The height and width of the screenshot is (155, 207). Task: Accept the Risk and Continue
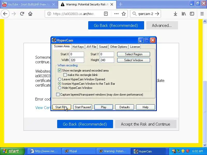(146, 124)
